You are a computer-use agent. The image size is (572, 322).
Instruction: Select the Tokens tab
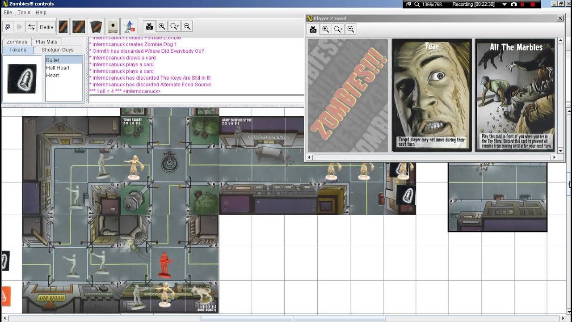pyautogui.click(x=18, y=50)
